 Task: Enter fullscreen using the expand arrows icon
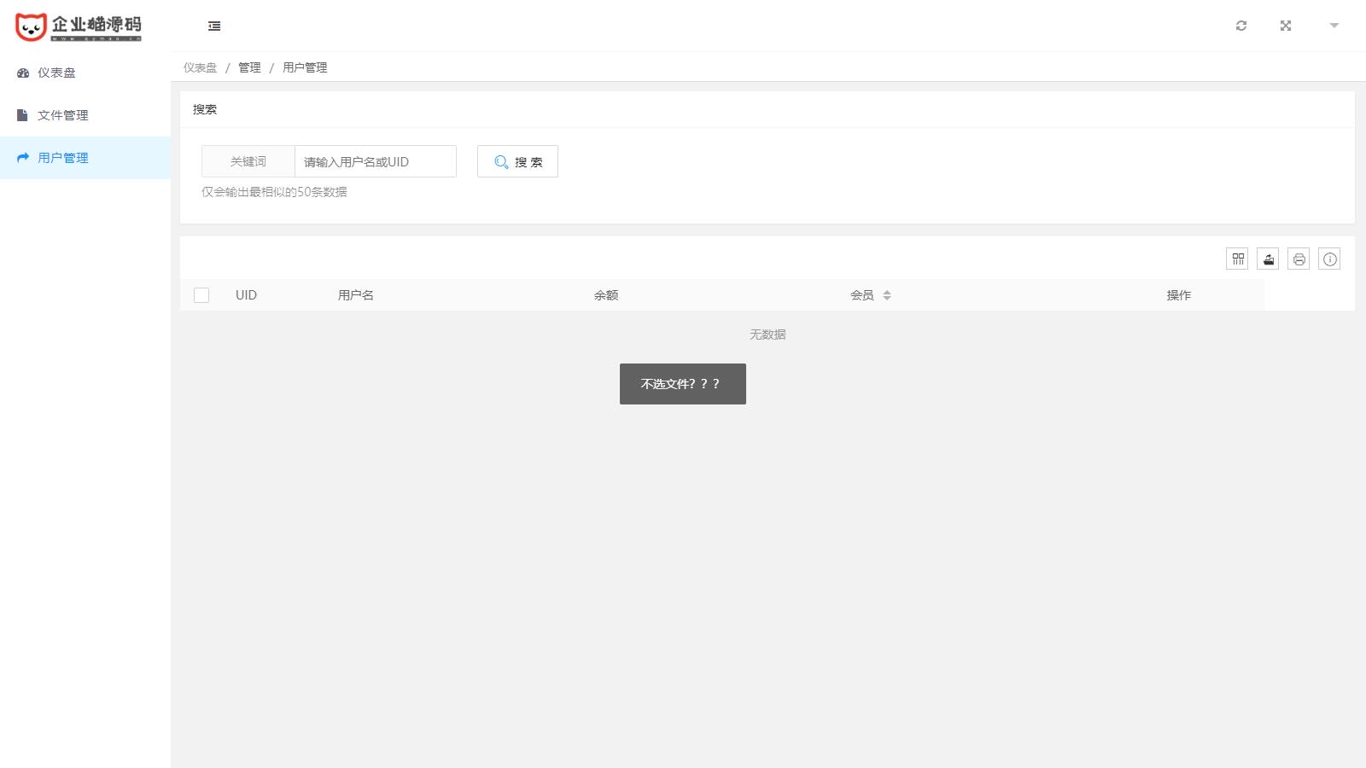point(1286,26)
